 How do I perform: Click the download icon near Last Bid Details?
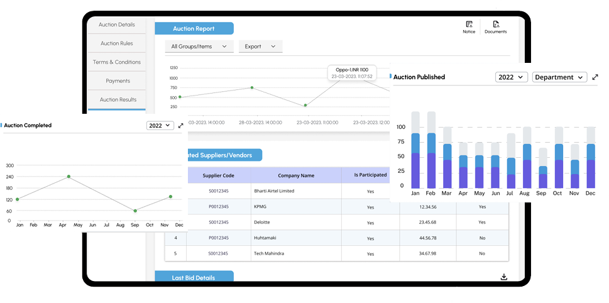(x=504, y=277)
